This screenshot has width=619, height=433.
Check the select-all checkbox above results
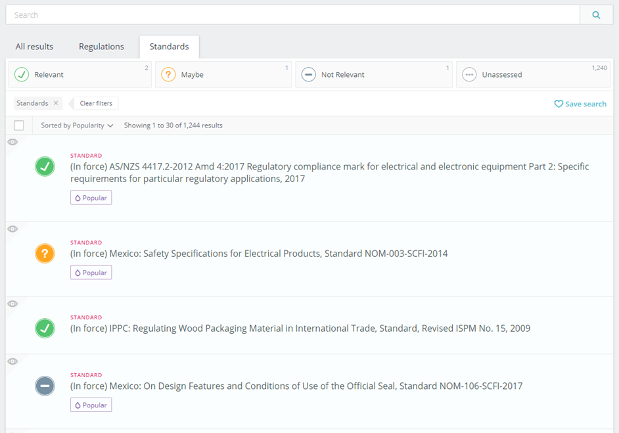pos(19,125)
